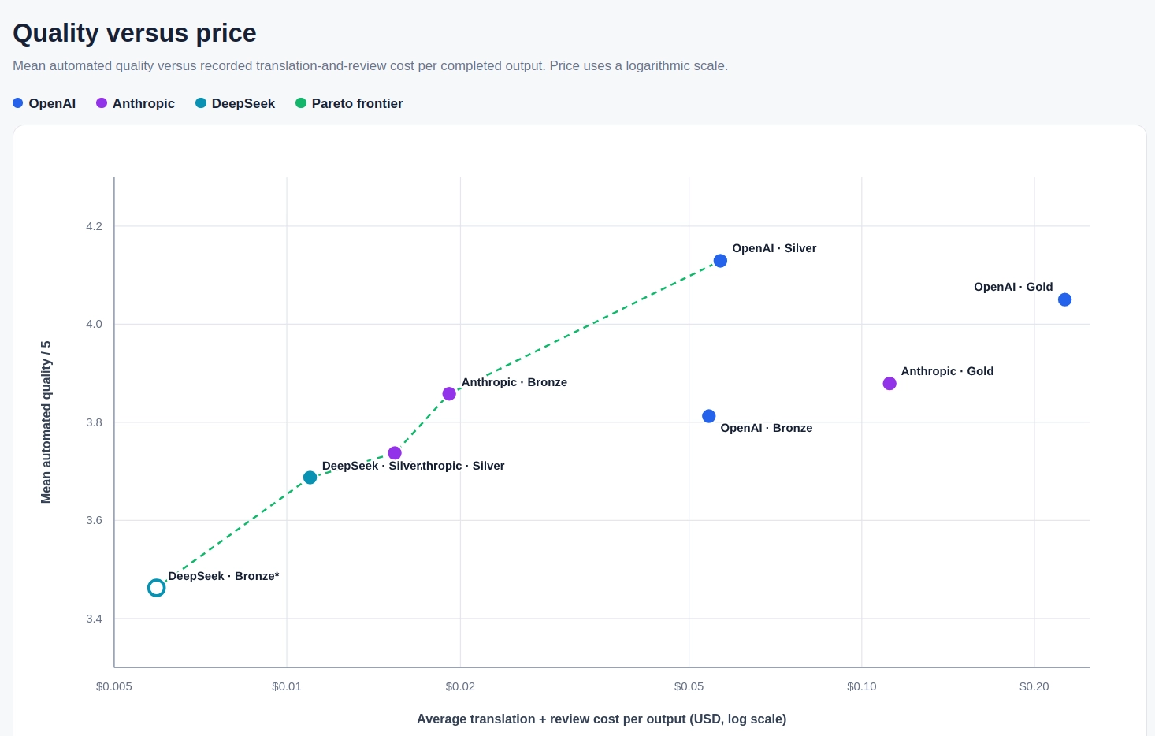Click the 3.6 y-axis tick label
The height and width of the screenshot is (736, 1155).
[95, 520]
